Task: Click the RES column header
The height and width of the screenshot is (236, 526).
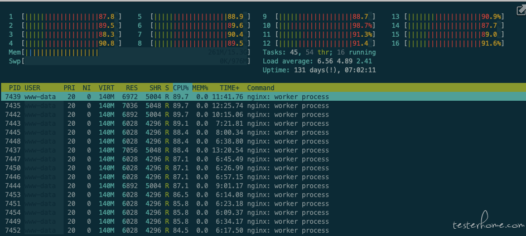Action: click(x=132, y=88)
